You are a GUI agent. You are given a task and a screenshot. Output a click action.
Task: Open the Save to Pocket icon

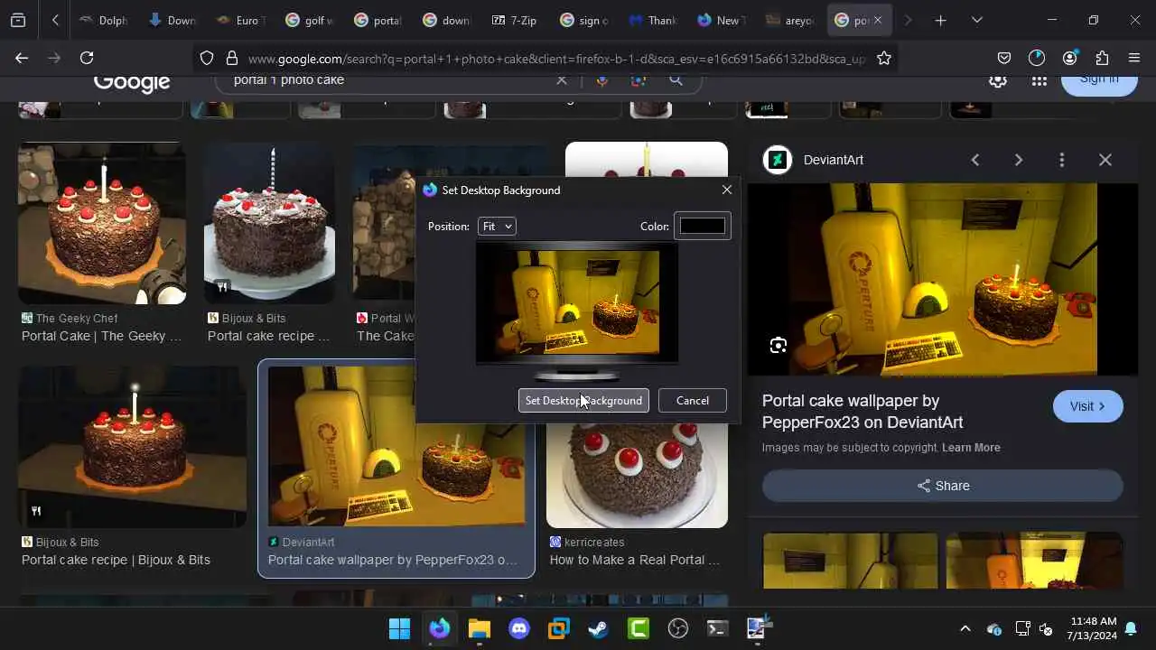coord(1004,58)
